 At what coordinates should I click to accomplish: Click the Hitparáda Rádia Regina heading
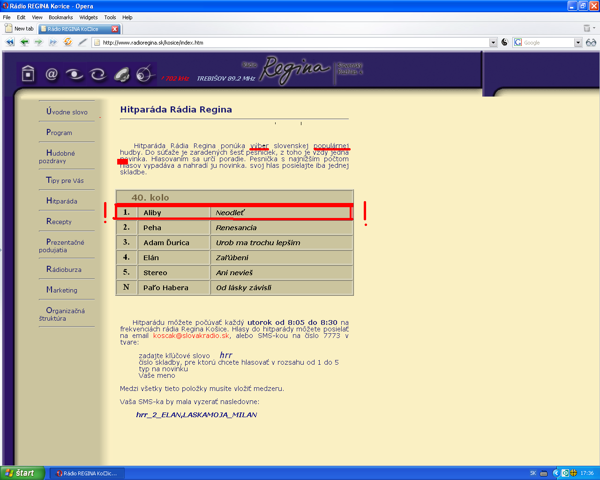pos(176,110)
